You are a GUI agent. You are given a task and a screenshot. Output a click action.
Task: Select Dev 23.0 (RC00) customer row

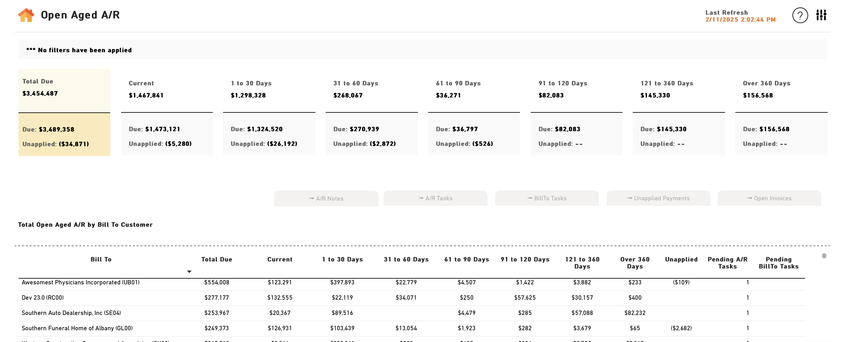click(412, 298)
